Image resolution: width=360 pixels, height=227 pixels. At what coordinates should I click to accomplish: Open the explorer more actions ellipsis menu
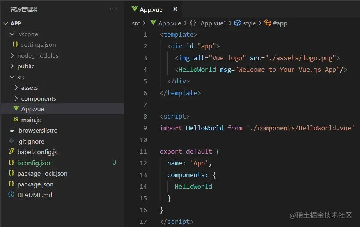coord(113,9)
